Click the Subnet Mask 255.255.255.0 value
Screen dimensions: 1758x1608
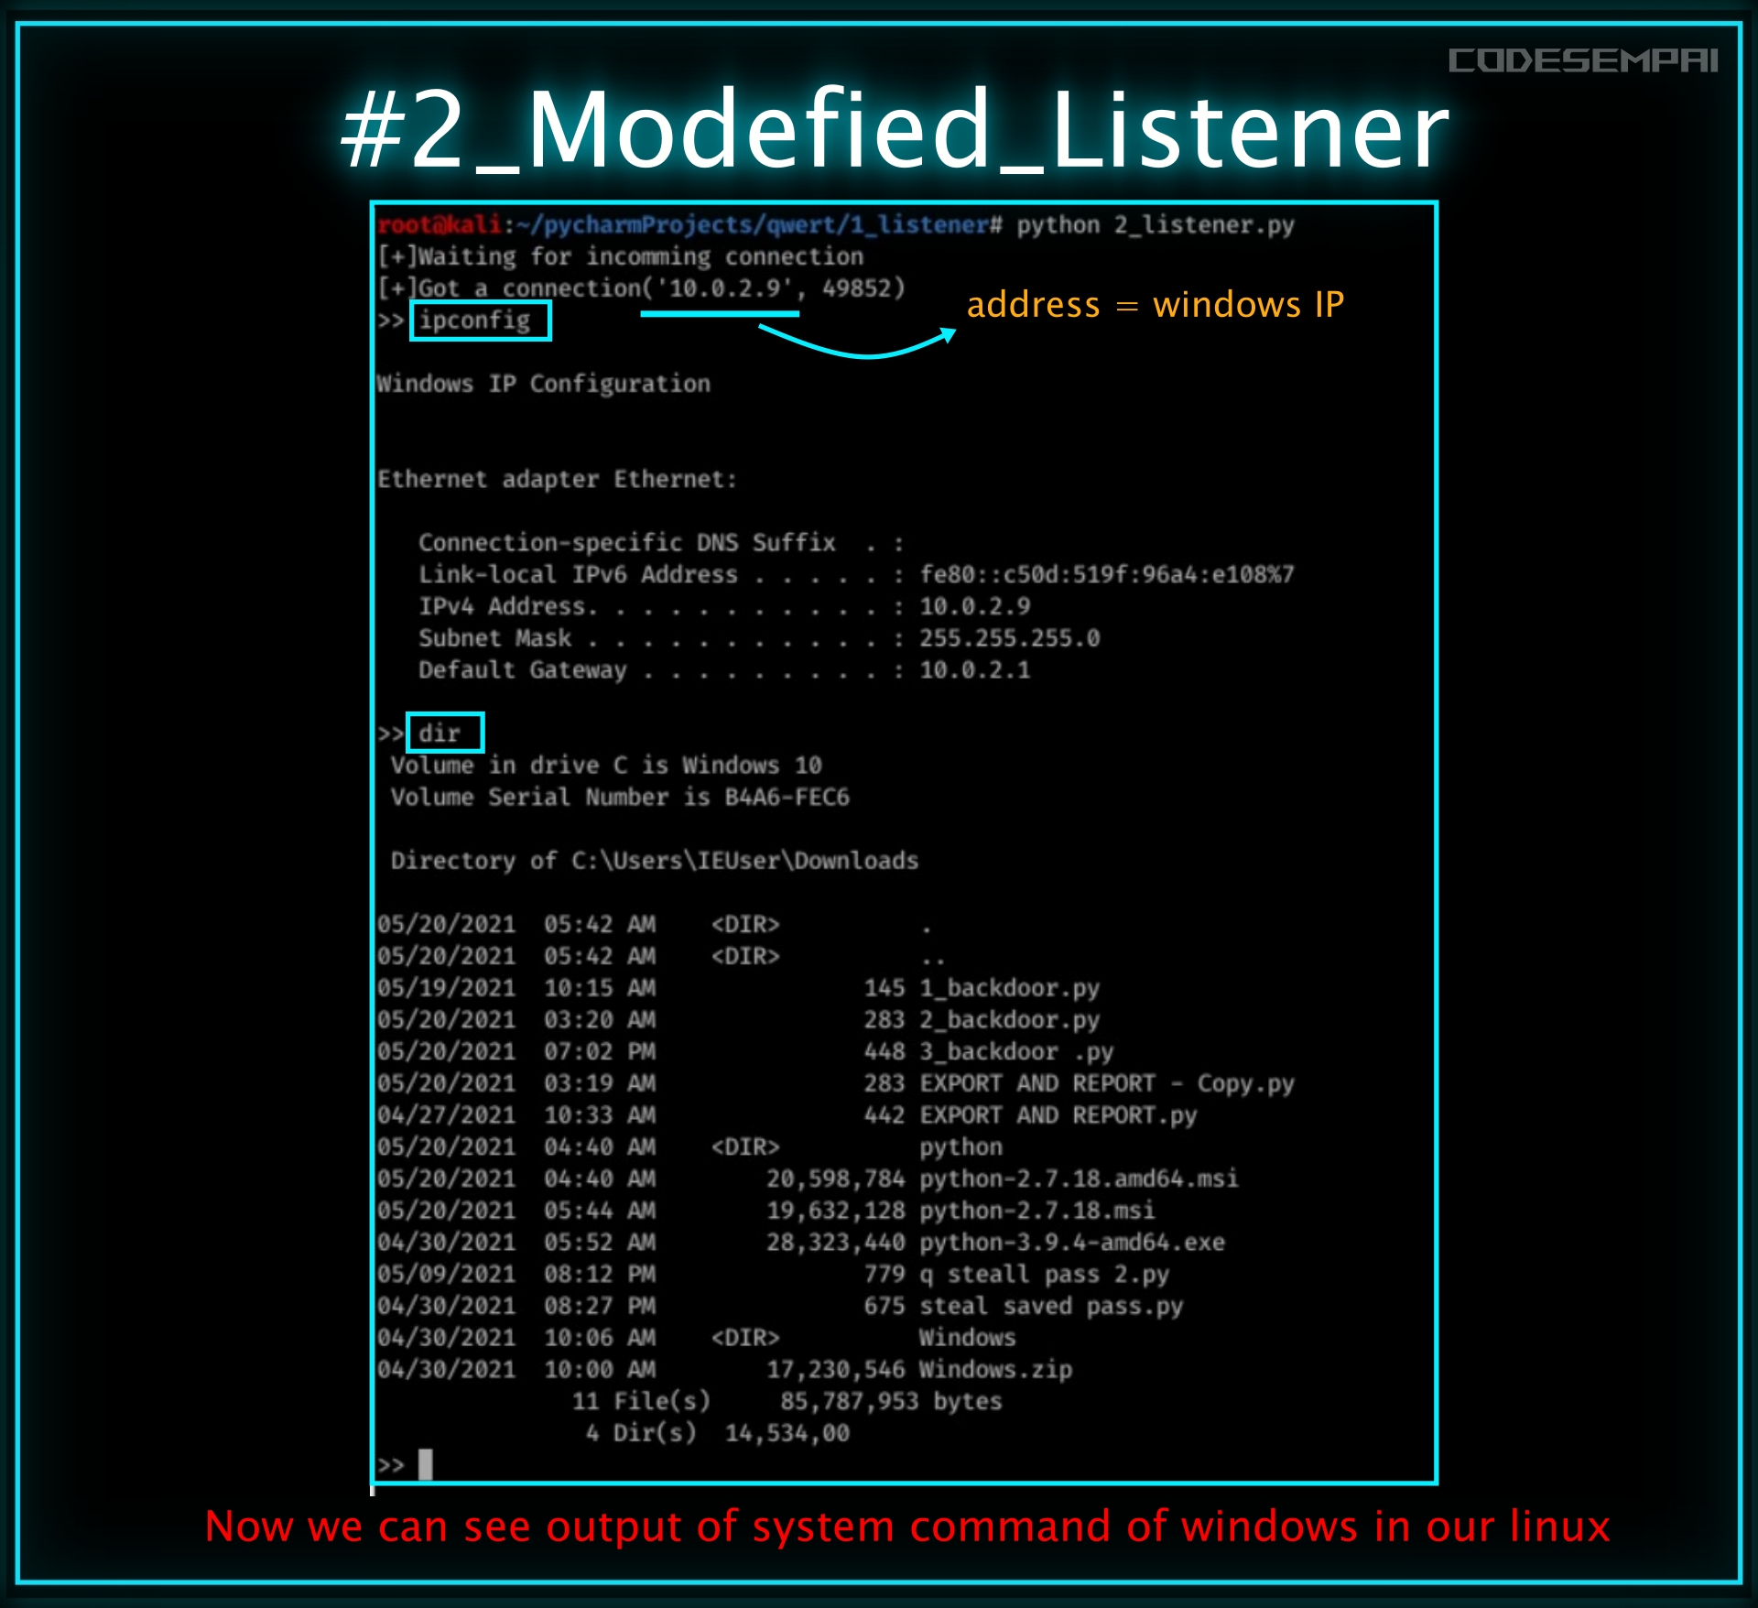(x=1011, y=638)
